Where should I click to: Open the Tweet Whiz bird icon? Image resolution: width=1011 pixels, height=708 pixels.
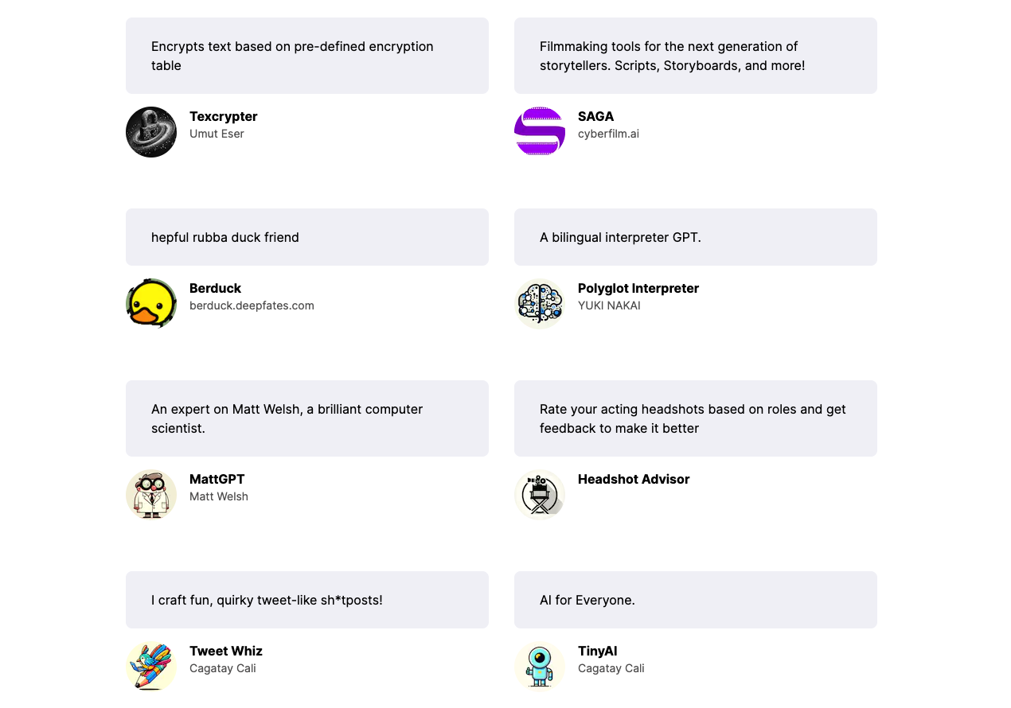click(x=151, y=667)
